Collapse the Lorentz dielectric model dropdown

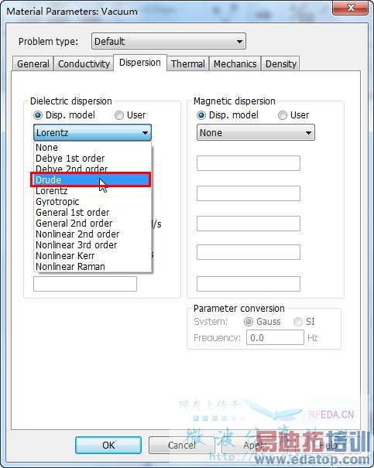(93, 132)
